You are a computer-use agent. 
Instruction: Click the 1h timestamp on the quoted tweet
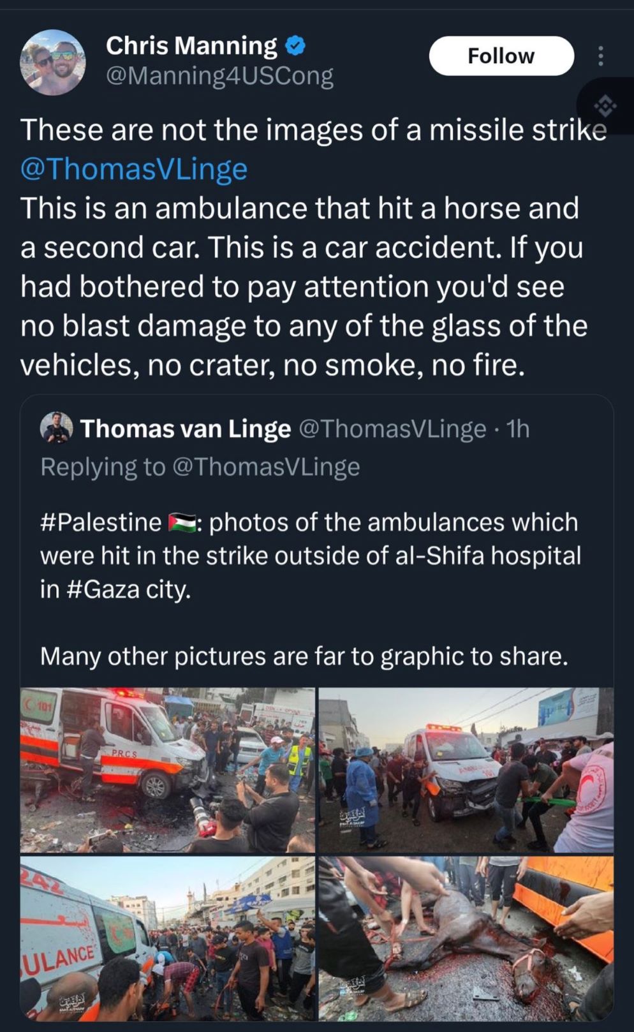(x=518, y=429)
